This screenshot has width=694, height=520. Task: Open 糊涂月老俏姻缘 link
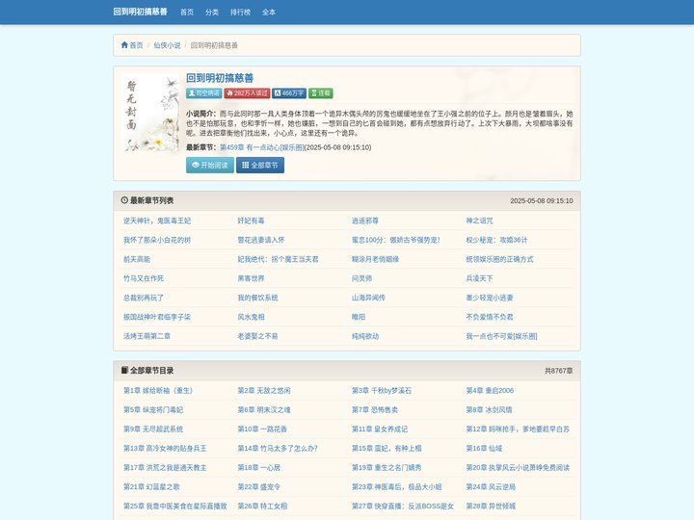pyautogui.click(x=375, y=259)
